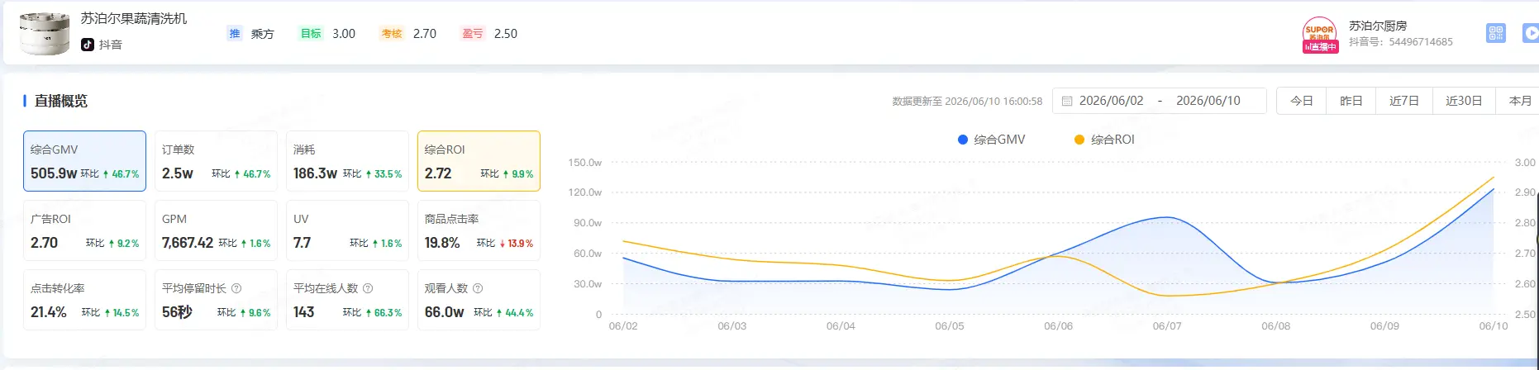Image resolution: width=1539 pixels, height=370 pixels.
Task: Click help icon beside 平均停留时长
Action: tap(236, 288)
